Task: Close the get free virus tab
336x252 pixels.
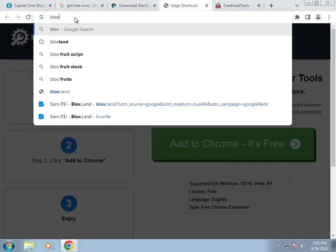Action: (x=102, y=6)
